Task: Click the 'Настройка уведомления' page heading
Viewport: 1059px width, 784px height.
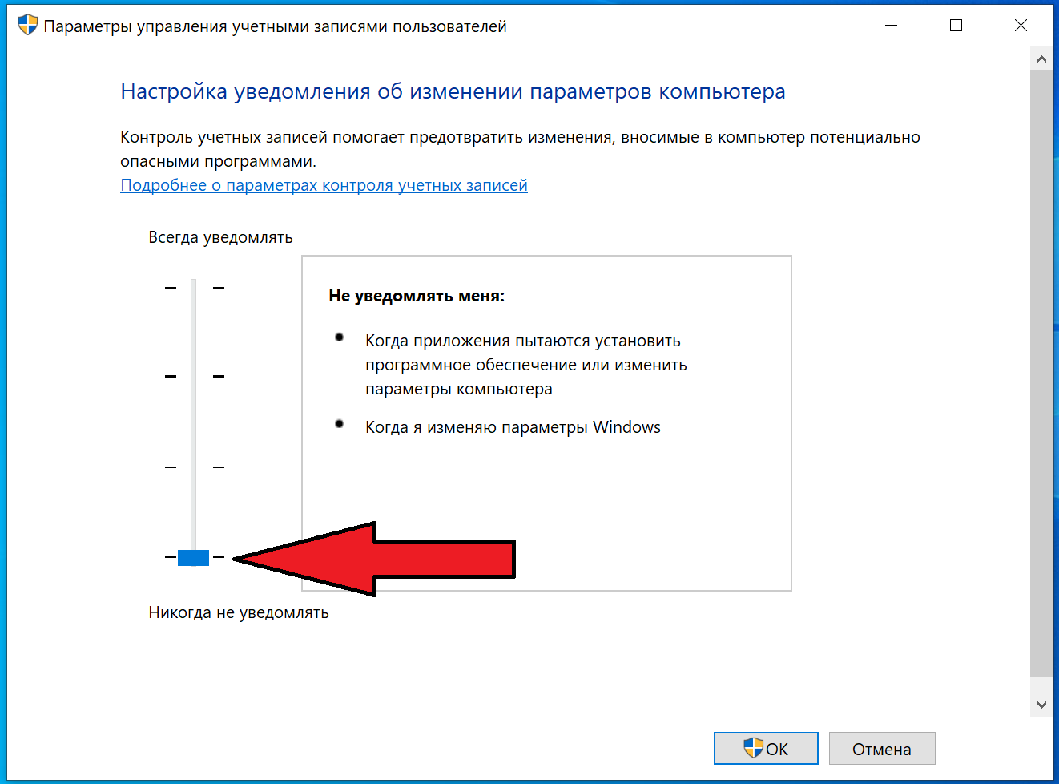Action: pyautogui.click(x=453, y=91)
